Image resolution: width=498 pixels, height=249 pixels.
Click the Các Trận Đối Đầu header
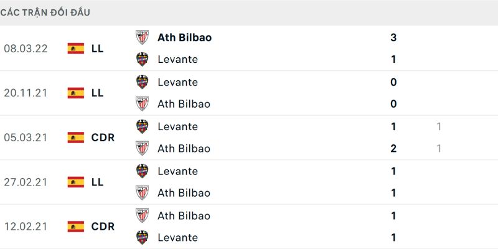(x=45, y=12)
